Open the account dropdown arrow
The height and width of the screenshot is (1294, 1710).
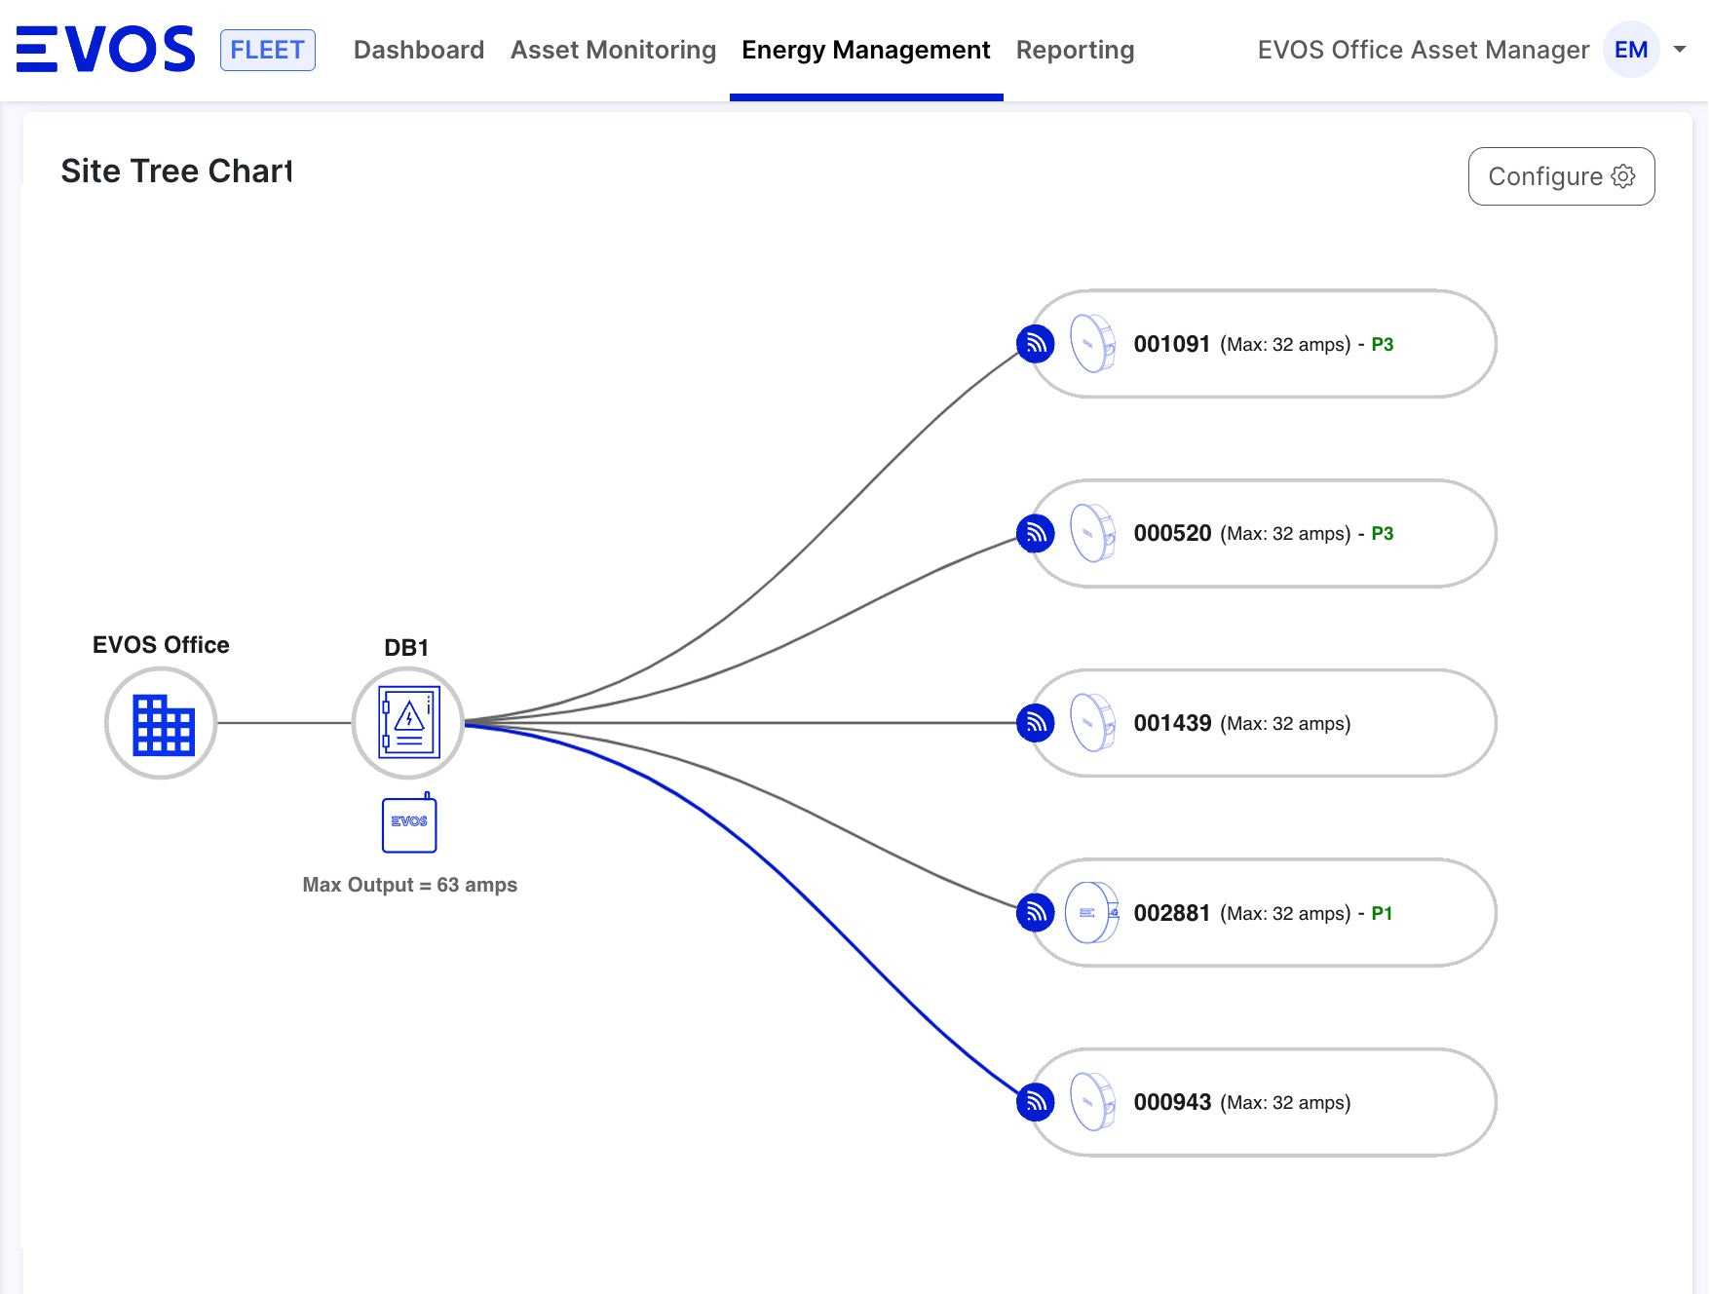tap(1680, 50)
